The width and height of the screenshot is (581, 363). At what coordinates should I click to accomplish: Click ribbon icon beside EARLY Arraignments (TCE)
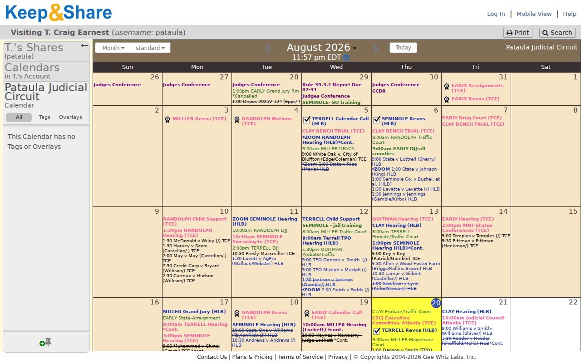[x=446, y=87]
